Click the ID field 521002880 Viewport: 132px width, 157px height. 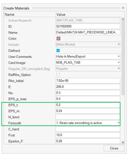click(88, 26)
